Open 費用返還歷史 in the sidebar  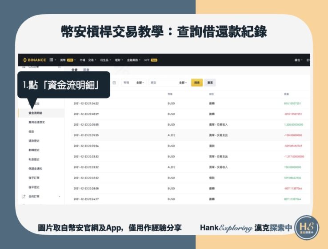click(x=36, y=122)
